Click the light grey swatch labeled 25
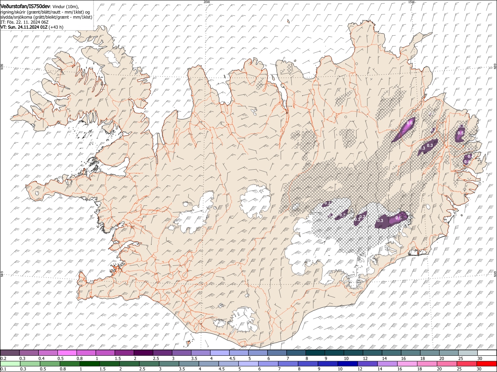This screenshot has width=497, height=372. [x=467, y=353]
